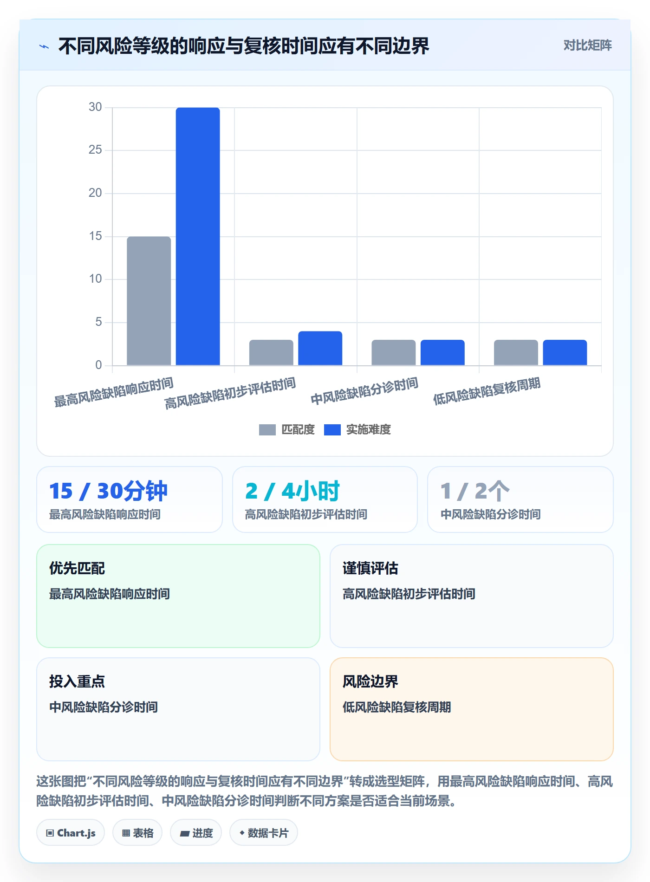The image size is (650, 882).
Task: Click the 数据卡片 tag
Action: click(264, 833)
